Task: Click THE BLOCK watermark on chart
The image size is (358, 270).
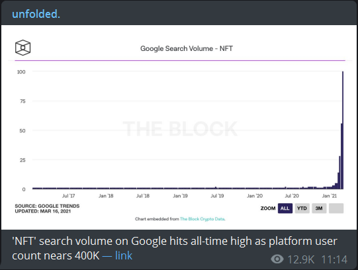Action: click(180, 129)
